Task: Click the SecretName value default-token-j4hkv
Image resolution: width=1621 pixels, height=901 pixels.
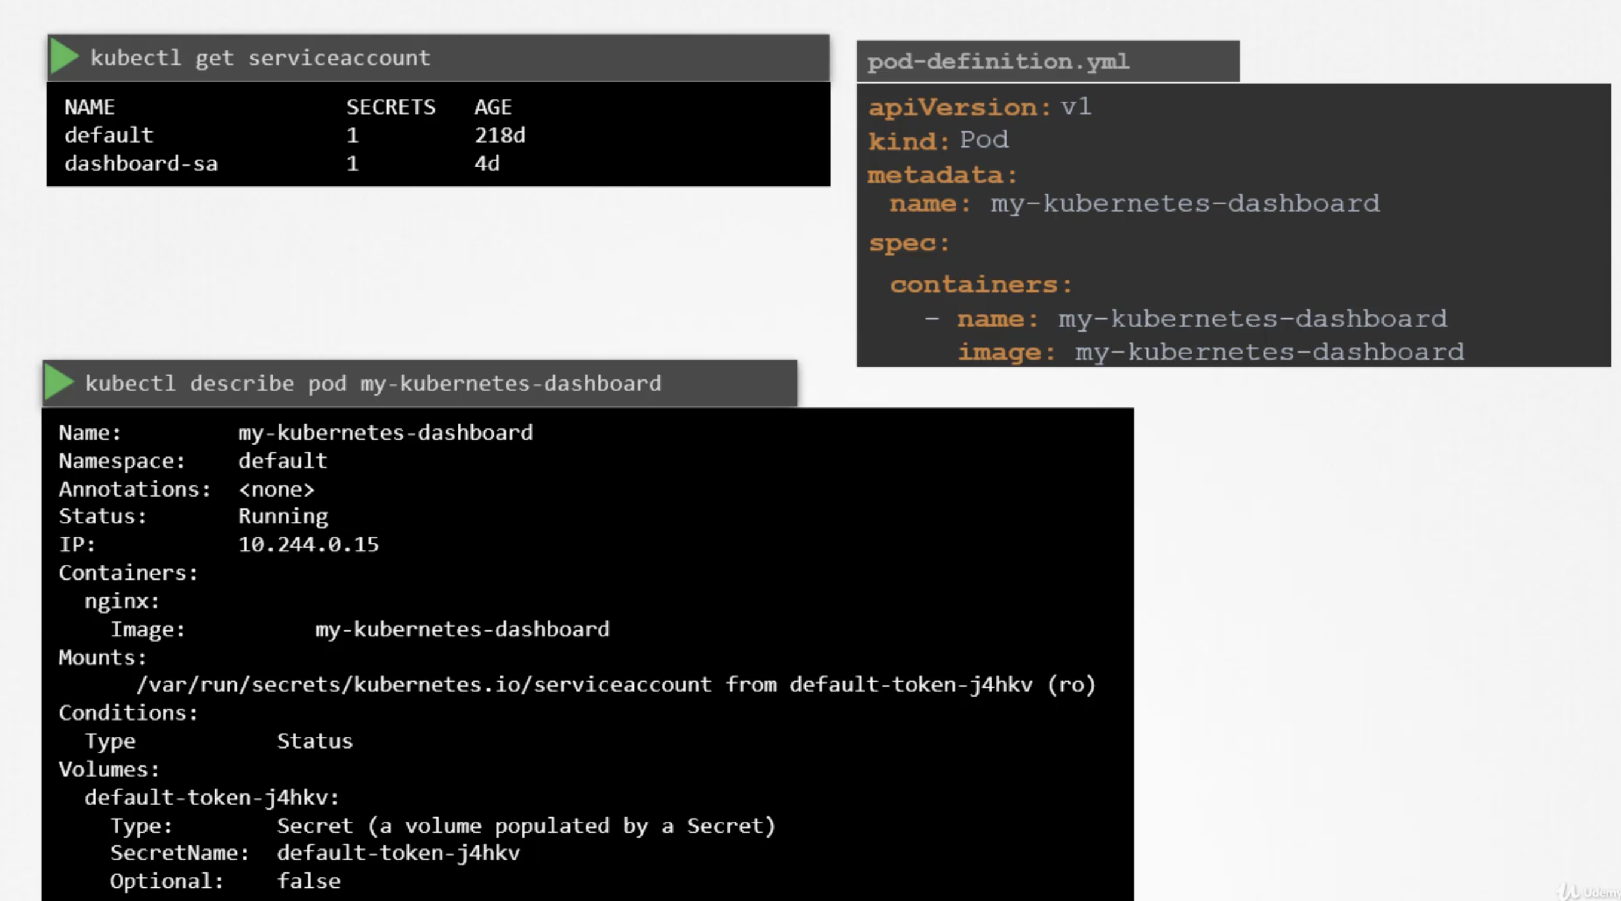Action: coord(398,854)
